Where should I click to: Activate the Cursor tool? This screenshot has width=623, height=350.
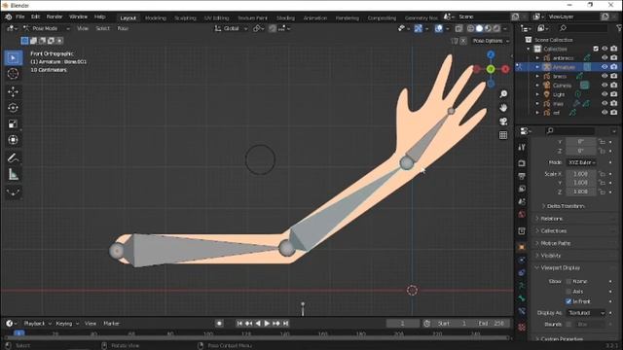click(x=13, y=74)
